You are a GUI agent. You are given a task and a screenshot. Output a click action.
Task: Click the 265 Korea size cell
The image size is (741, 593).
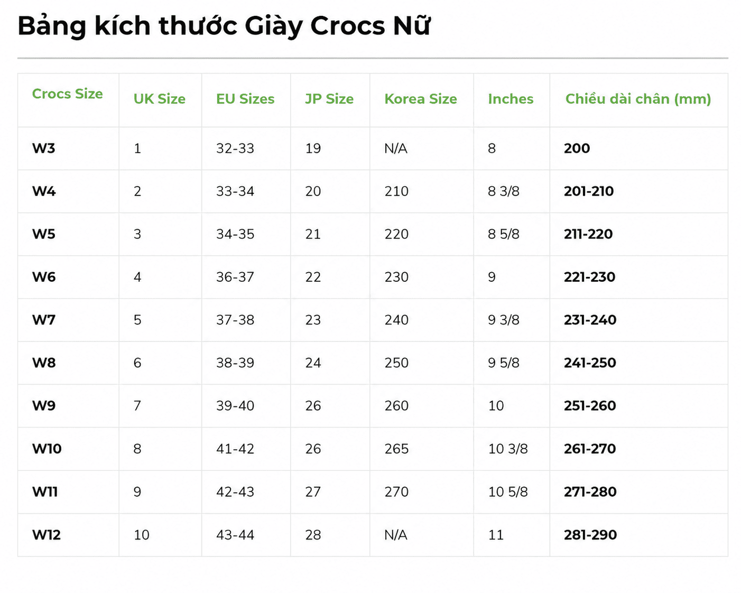point(396,449)
